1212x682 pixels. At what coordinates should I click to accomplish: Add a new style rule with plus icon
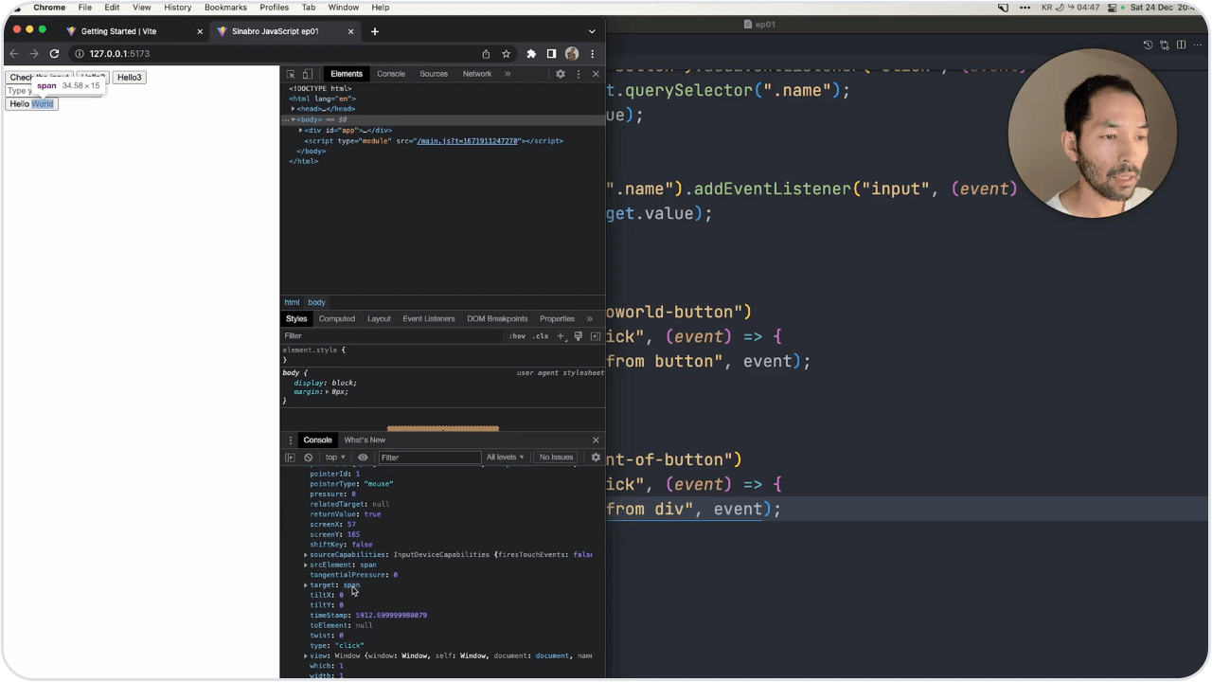pos(561,336)
